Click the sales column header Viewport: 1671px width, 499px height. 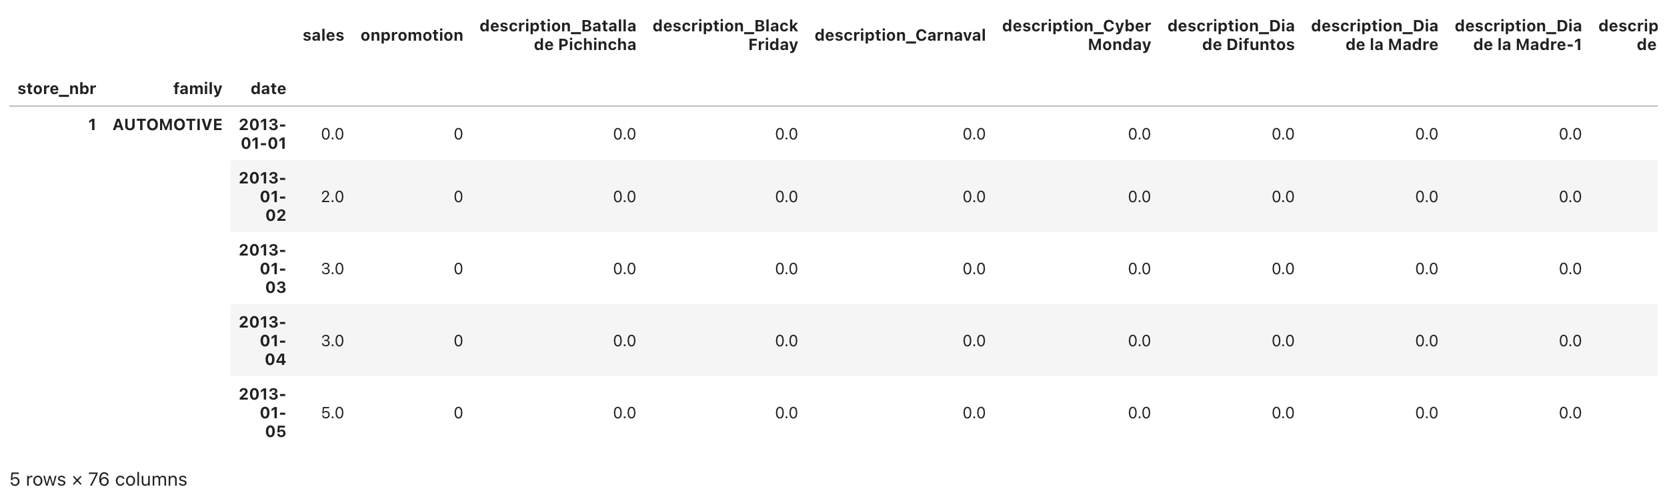coord(323,35)
